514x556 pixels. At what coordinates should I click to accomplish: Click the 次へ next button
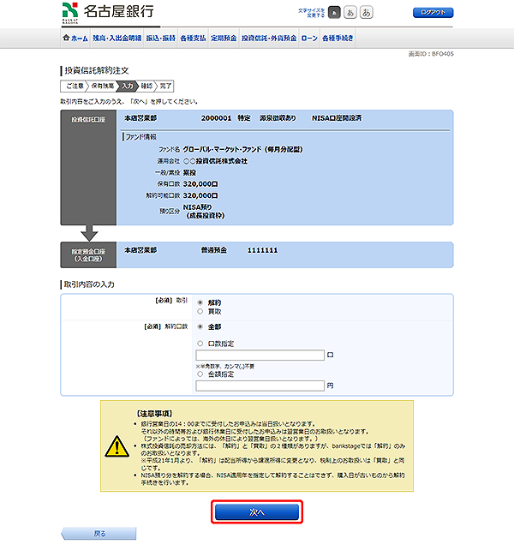[x=257, y=512]
